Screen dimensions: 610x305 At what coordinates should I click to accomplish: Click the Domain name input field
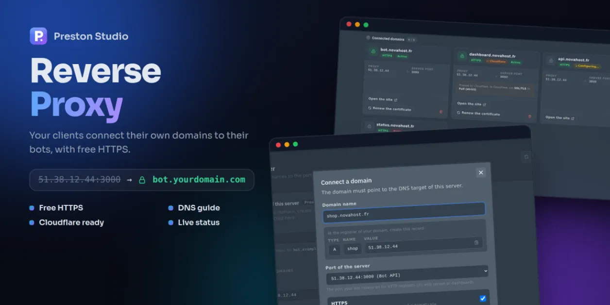coord(404,212)
